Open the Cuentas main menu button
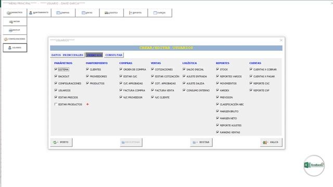 coord(160,12)
